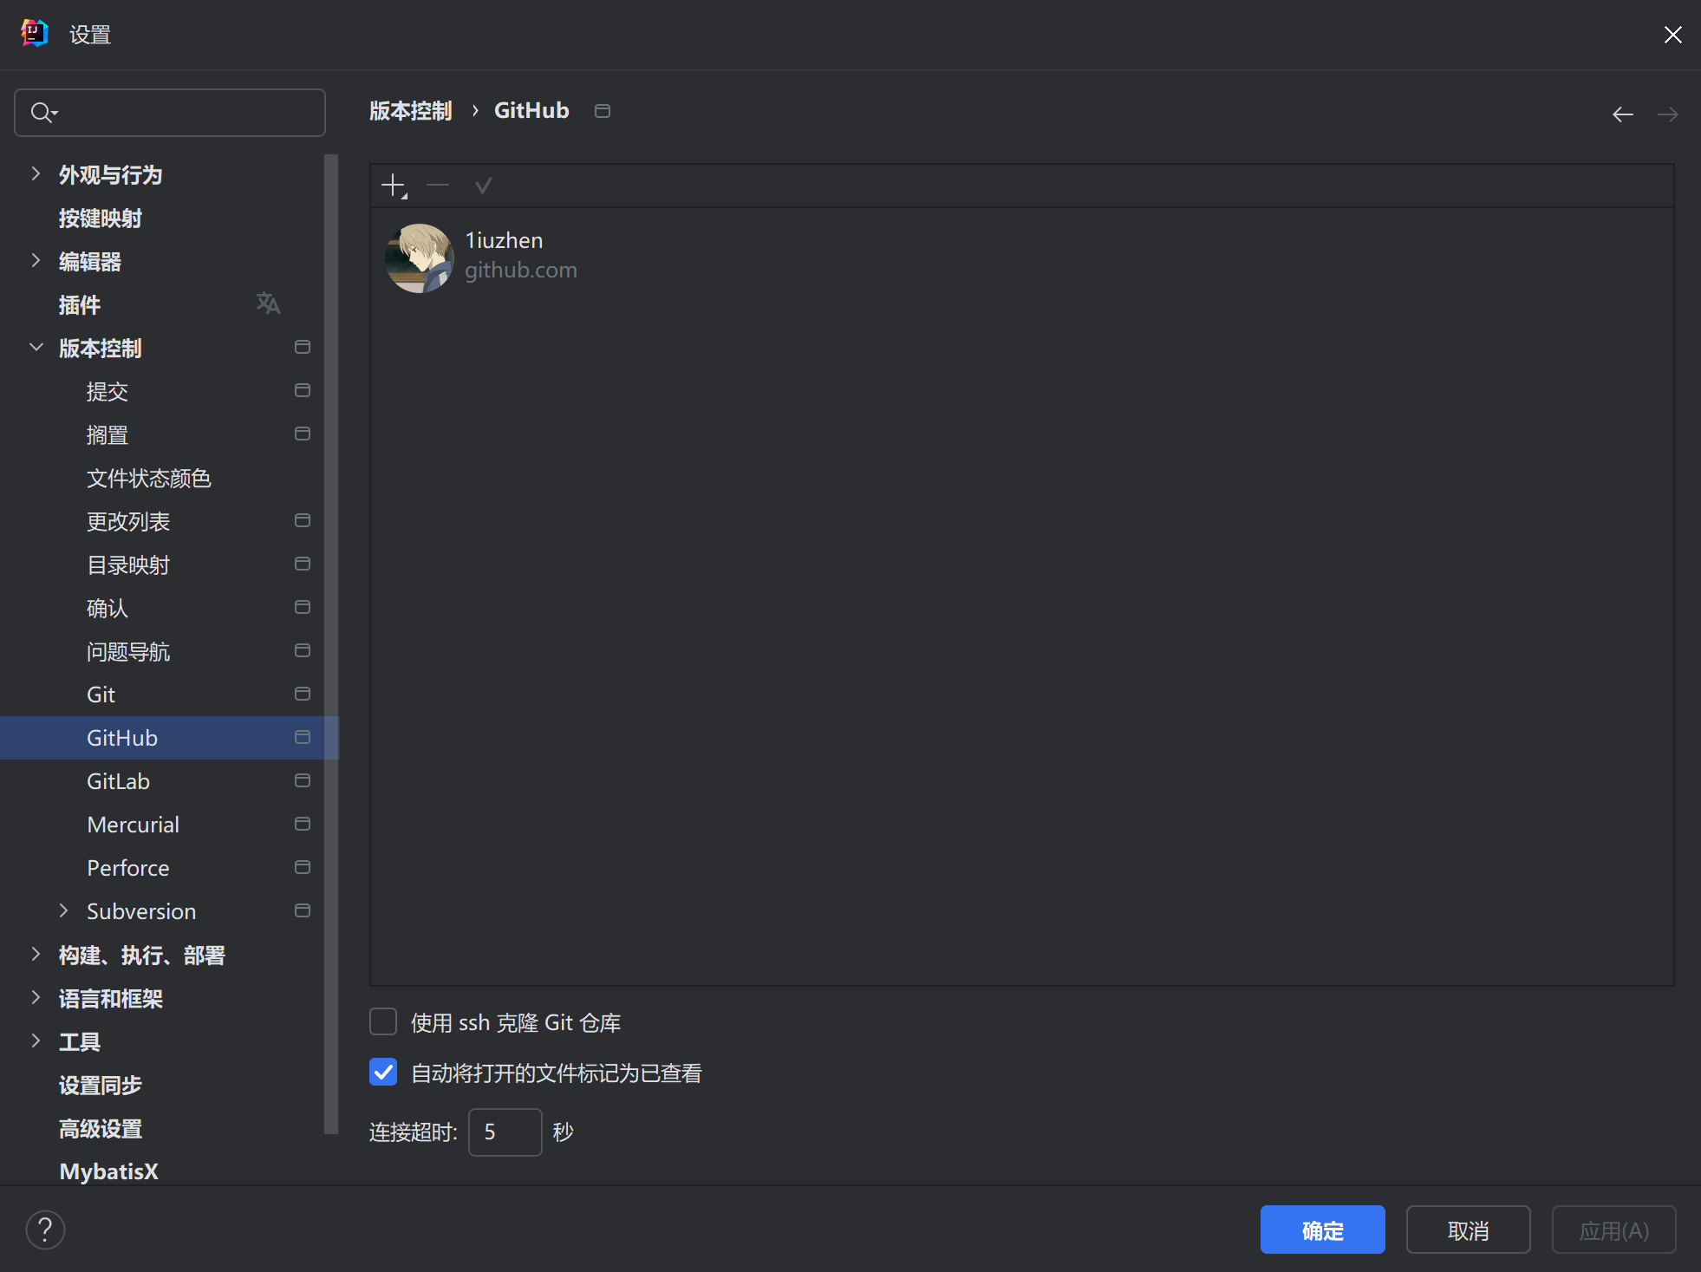Expand the 外观与行为 section
The height and width of the screenshot is (1272, 1701).
click(36, 174)
